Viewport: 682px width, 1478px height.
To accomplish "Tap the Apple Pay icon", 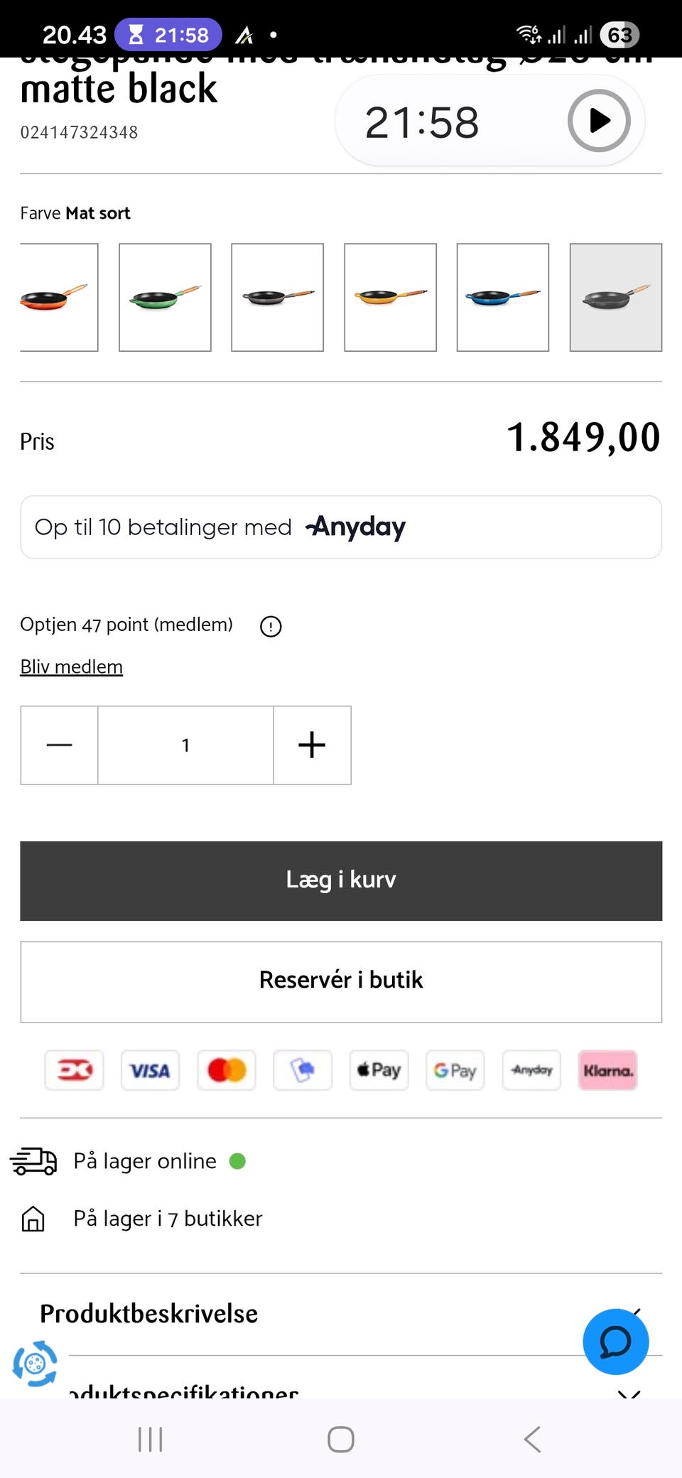I will 379,1070.
